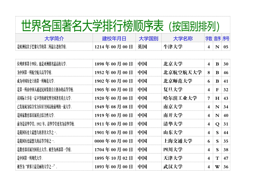Click the letter T in 天津大学 row
Screen dimensions: 255x180
coord(217,158)
